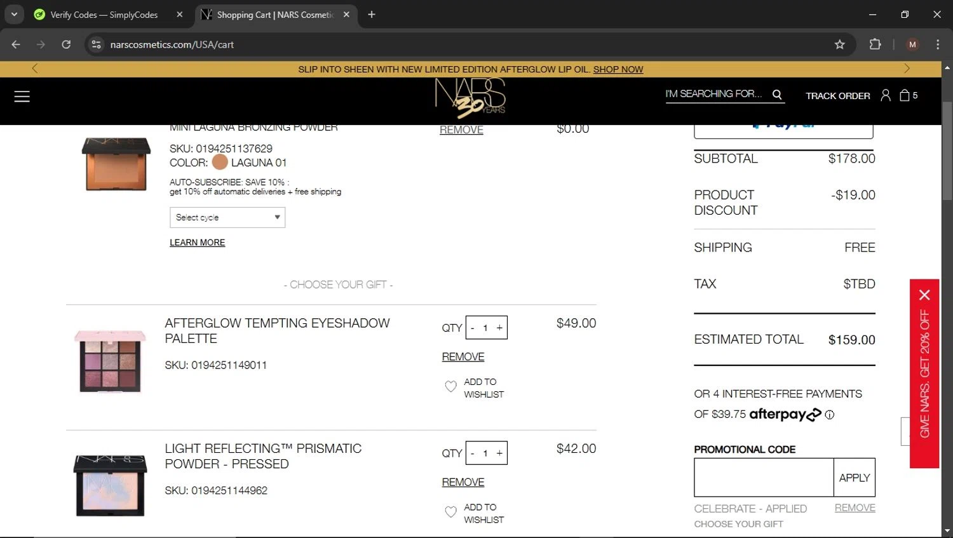Remove Mini Laguna Bronzing Powder from cart
Screen dimensions: 953x538
point(461,130)
